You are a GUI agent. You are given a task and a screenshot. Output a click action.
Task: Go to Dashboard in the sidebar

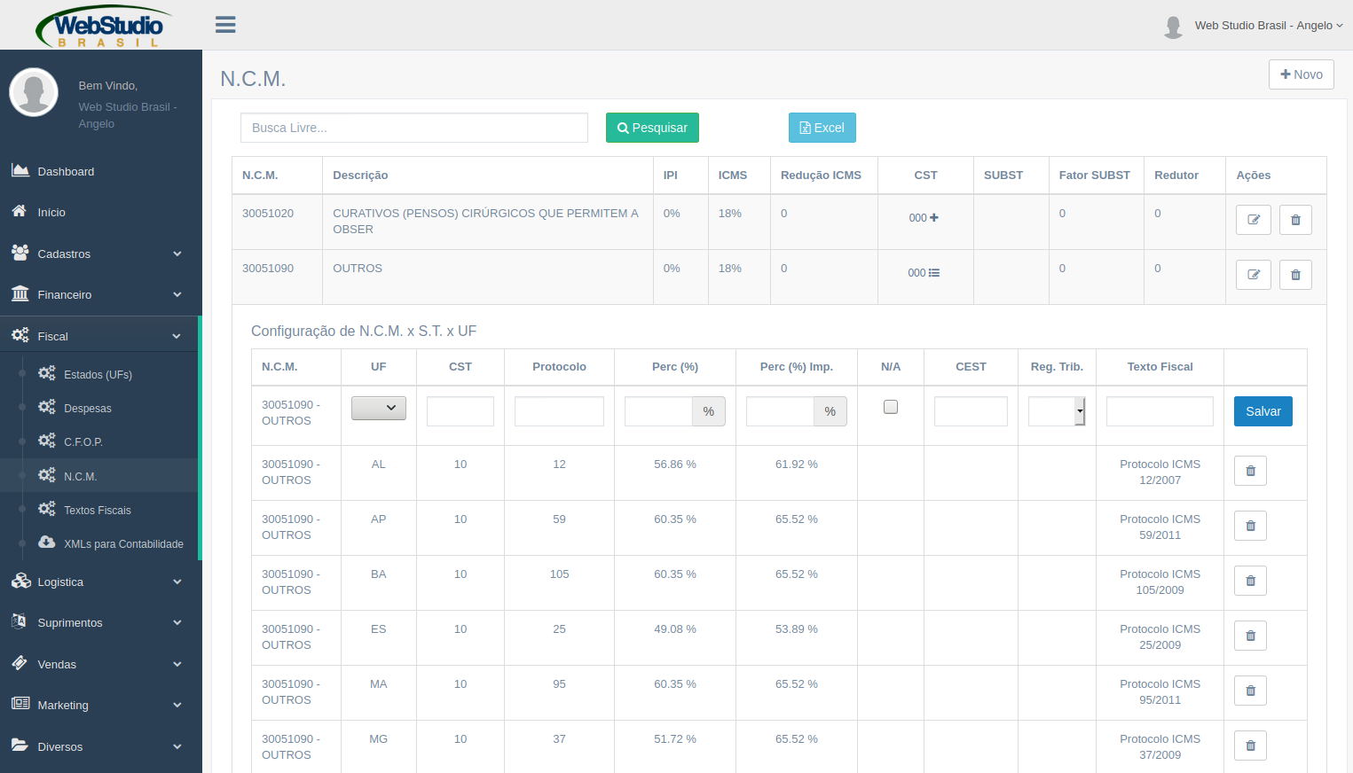pos(66,172)
